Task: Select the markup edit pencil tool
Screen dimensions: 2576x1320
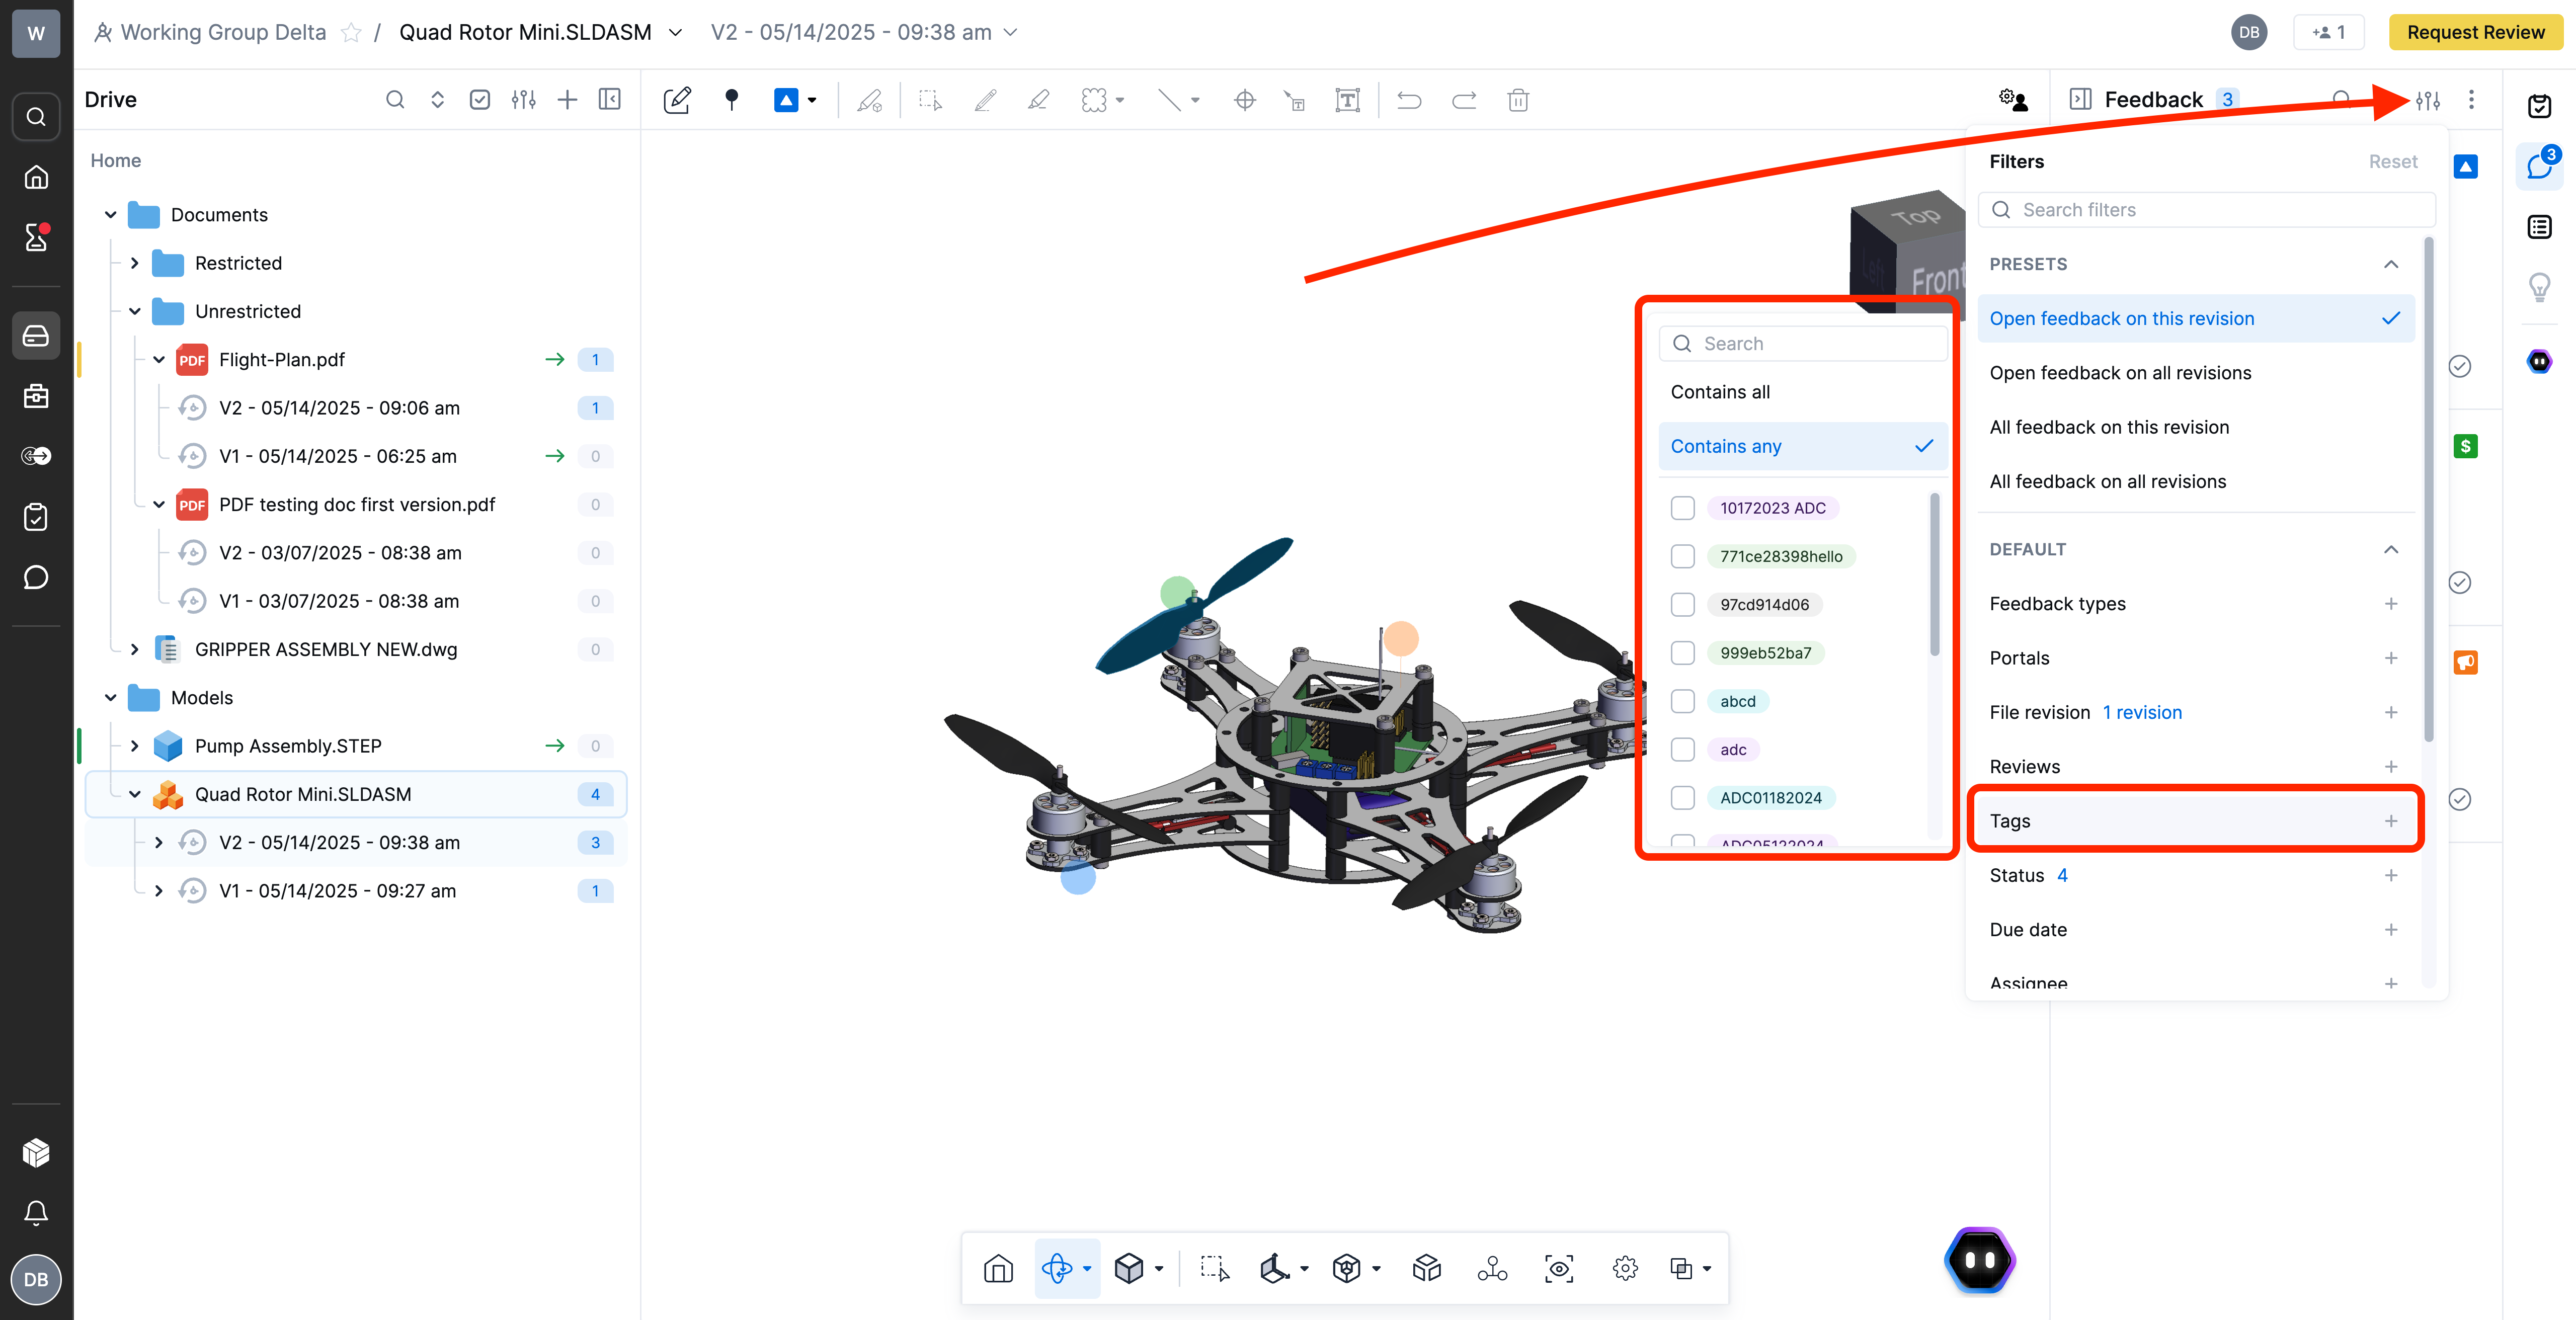Action: [x=677, y=100]
